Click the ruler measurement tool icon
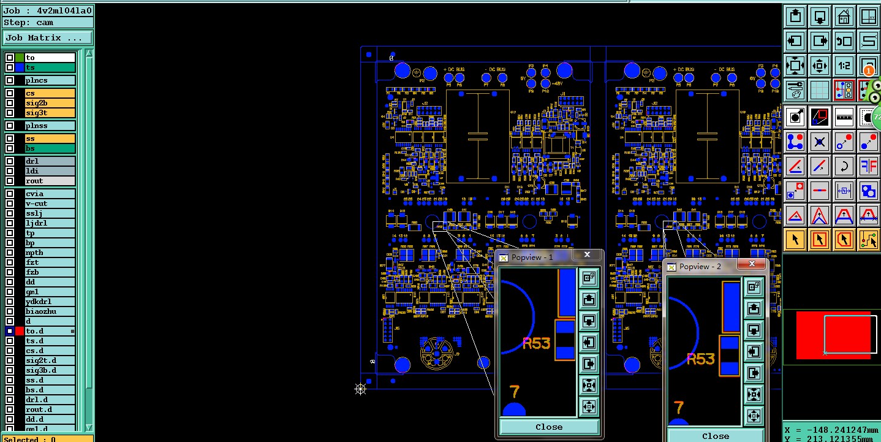Viewport: 881px width, 442px height. coord(844,116)
